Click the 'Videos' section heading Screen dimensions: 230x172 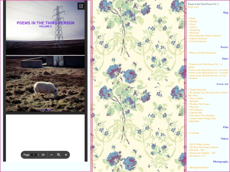pyautogui.click(x=224, y=138)
